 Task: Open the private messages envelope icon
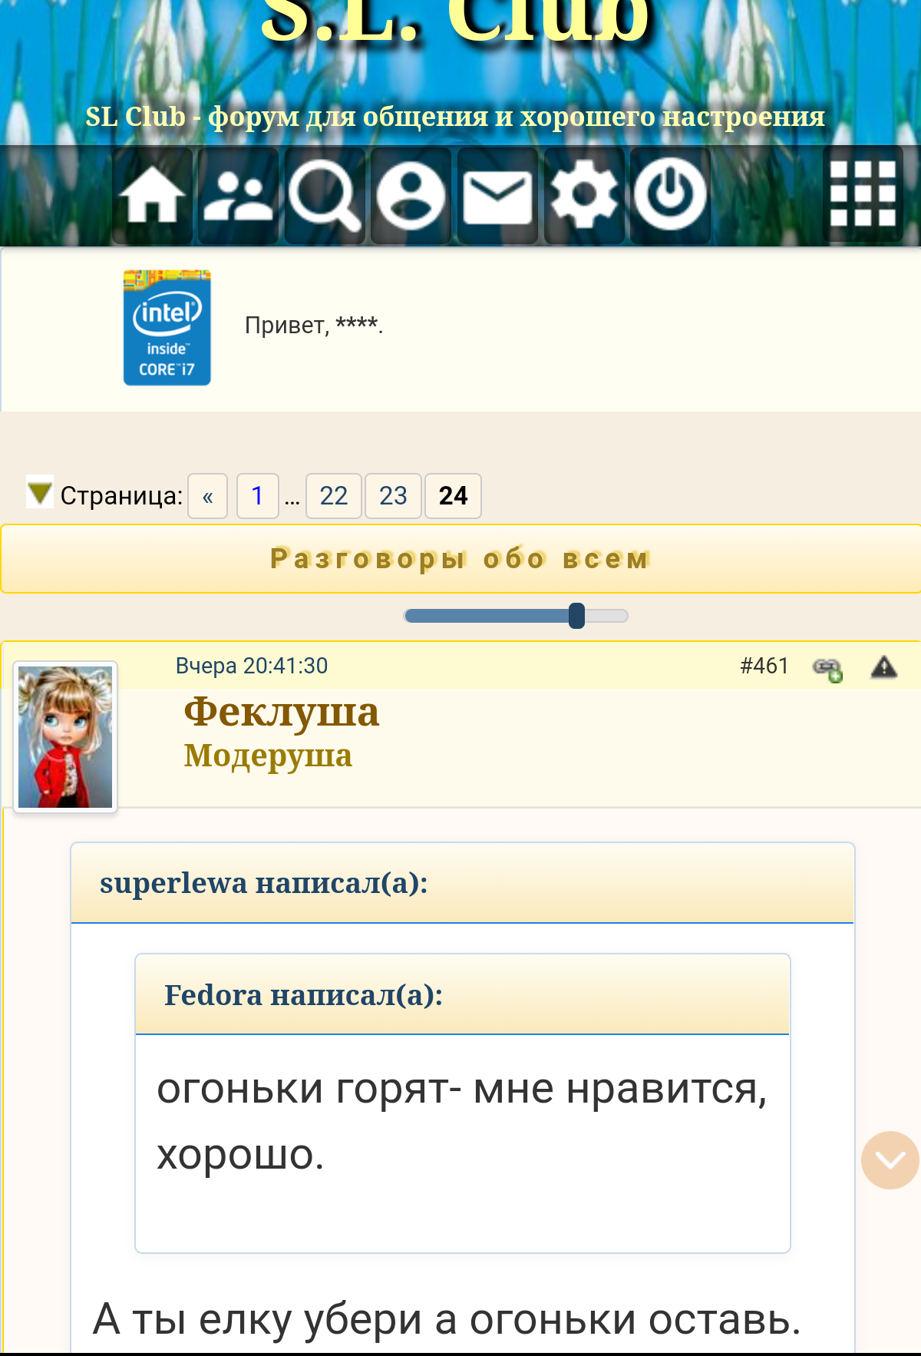click(497, 196)
